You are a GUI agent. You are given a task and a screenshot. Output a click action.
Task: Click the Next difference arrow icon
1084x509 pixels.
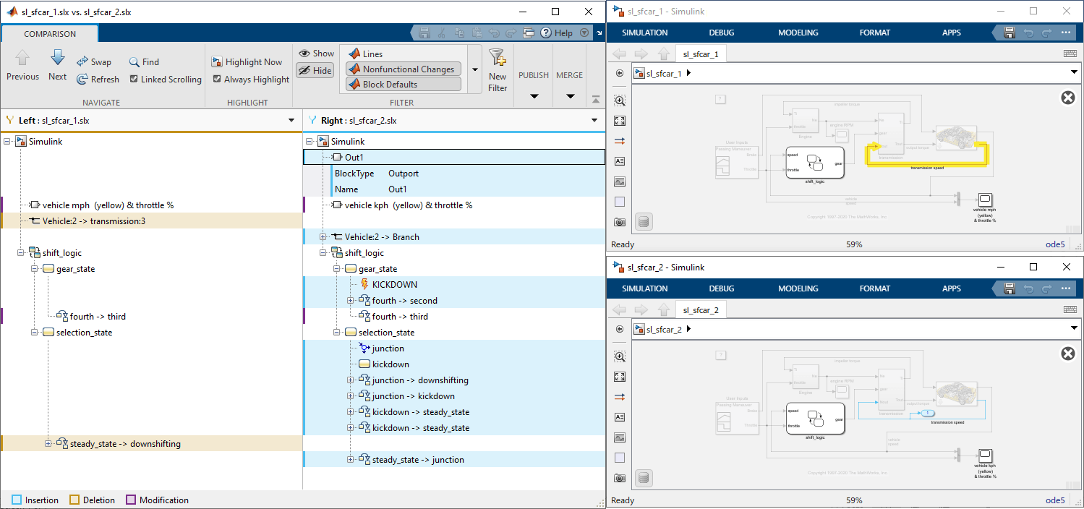tap(58, 59)
